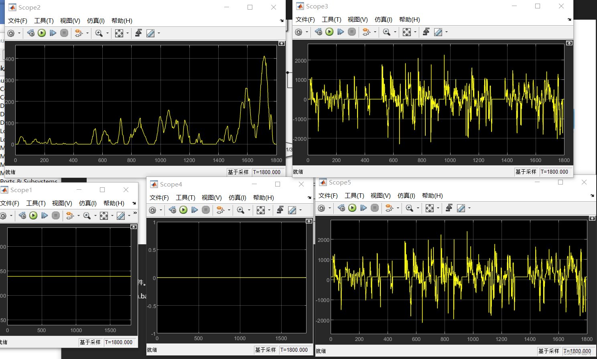This screenshot has width=597, height=359.
Task: Click Step Forward in Scope4 toolbar
Action: 195,210
